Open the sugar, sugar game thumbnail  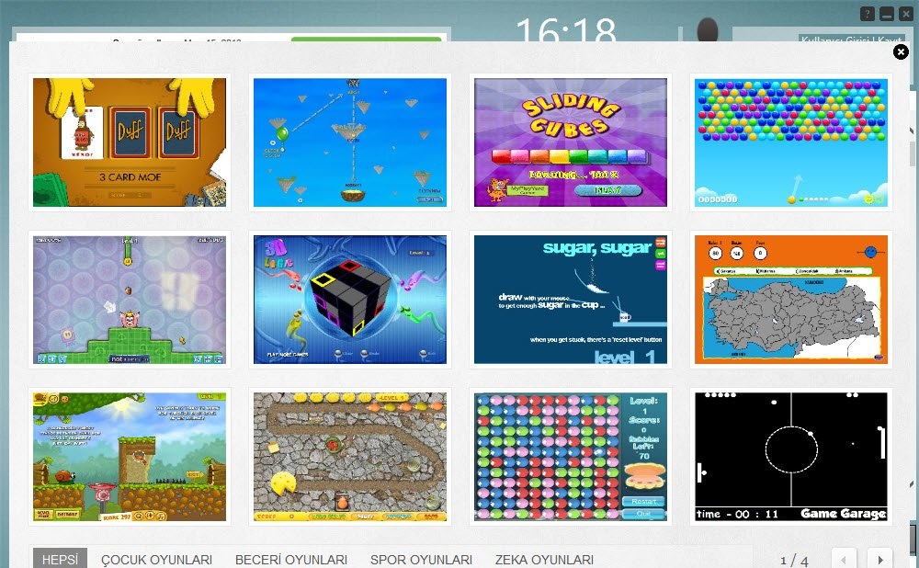571,300
